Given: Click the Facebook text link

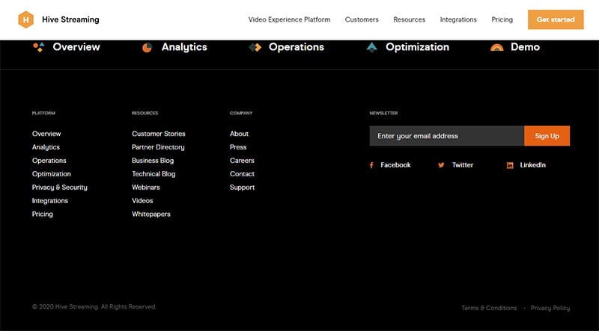Looking at the screenshot, I should (x=395, y=165).
